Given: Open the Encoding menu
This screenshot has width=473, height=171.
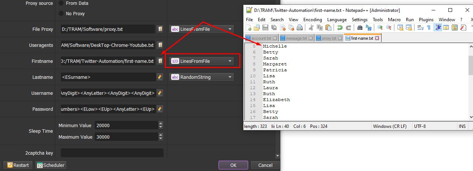Looking at the screenshot, I should coord(312,20).
